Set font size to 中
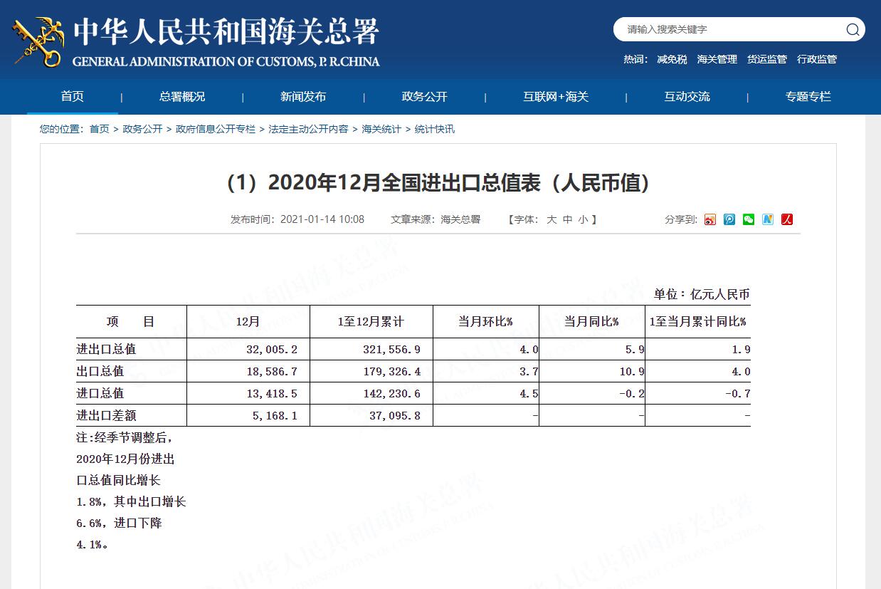Viewport: 881px width, 589px height. (567, 219)
